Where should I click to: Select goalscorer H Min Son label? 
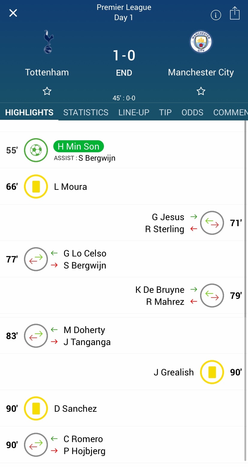tap(78, 146)
